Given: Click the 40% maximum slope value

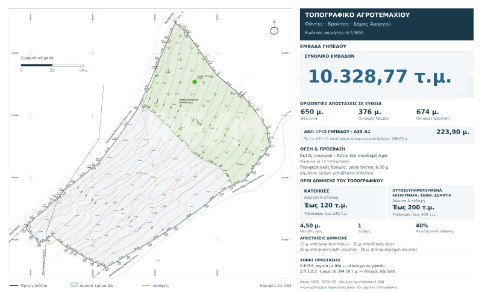Looking at the screenshot, I should point(422,226).
